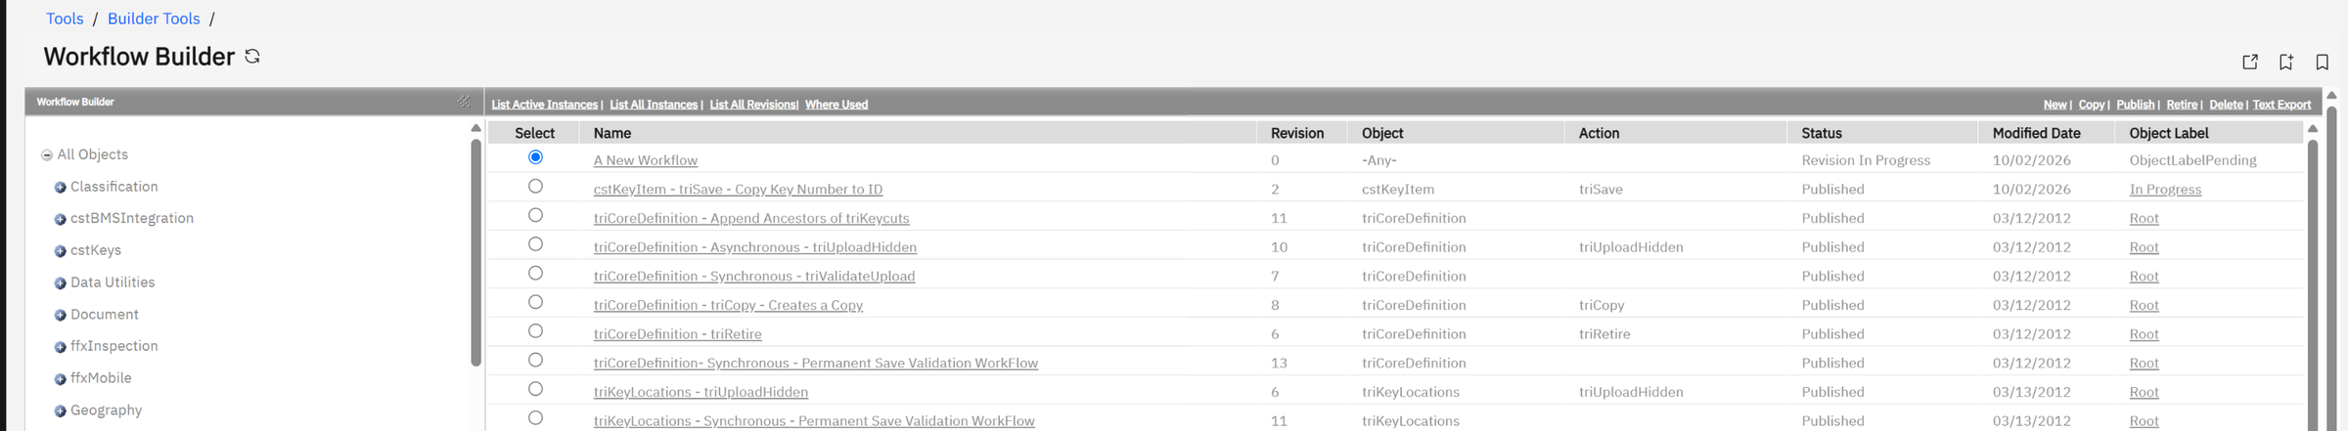Image resolution: width=2348 pixels, height=431 pixels.
Task: Select radio for triKeyLocations triUploadHidden row
Action: [535, 389]
